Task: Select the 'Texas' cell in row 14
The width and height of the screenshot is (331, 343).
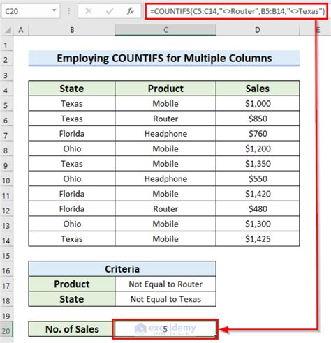Action: point(72,238)
